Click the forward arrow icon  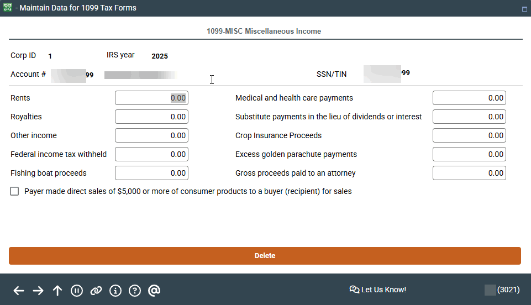38,291
